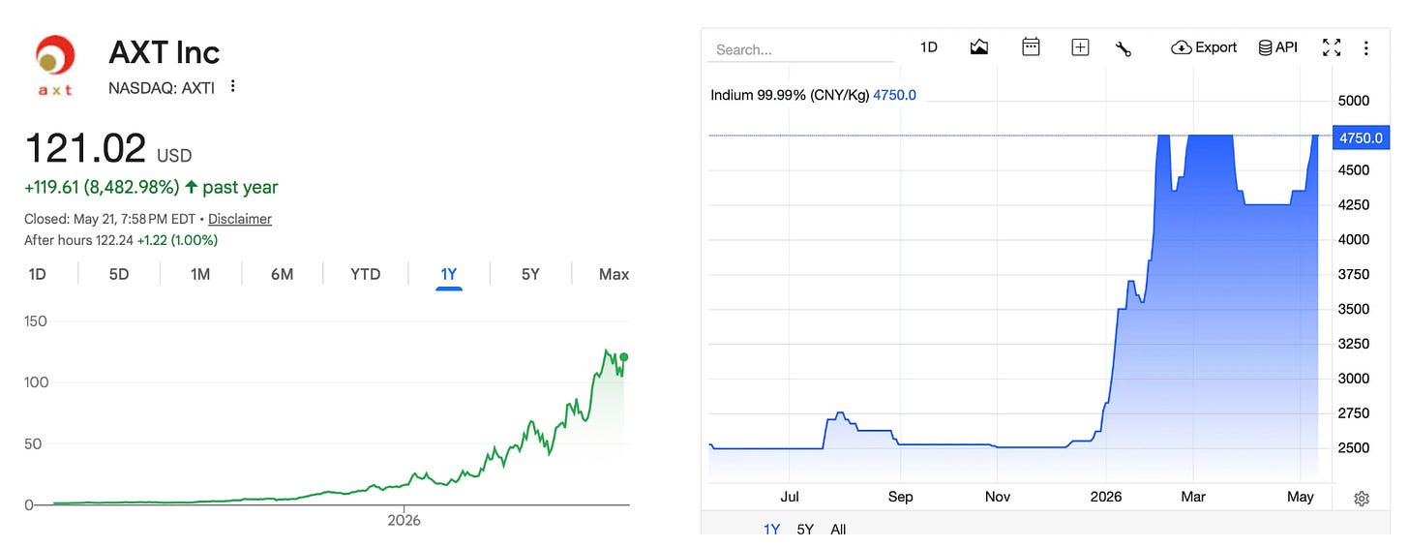
Task: Open the API database icon
Action: (x=1277, y=46)
